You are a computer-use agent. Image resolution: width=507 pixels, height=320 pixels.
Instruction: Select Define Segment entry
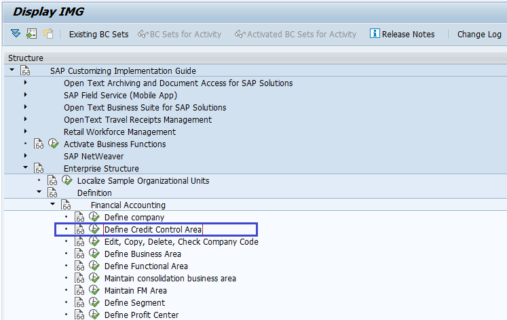[x=134, y=303]
